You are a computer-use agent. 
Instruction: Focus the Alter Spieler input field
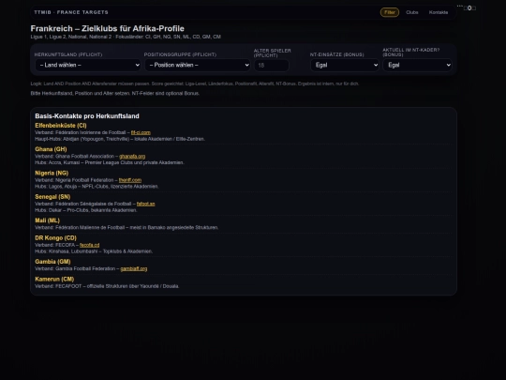(272, 66)
